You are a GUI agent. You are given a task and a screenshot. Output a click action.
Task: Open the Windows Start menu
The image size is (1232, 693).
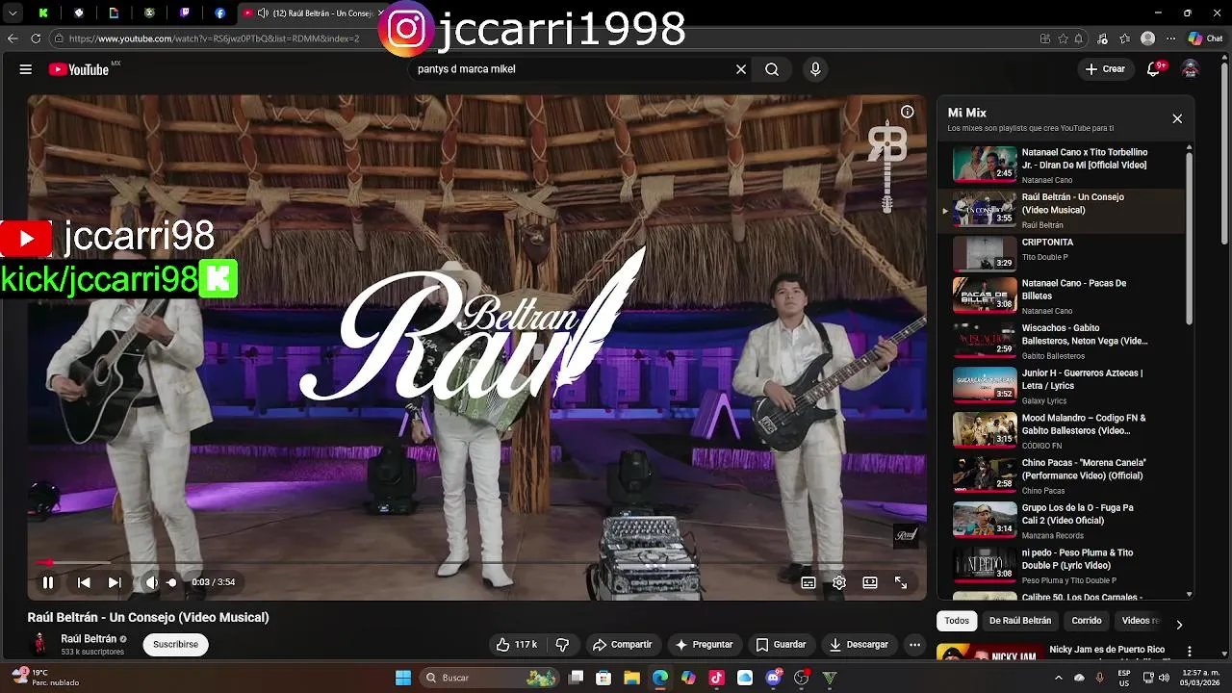click(403, 678)
